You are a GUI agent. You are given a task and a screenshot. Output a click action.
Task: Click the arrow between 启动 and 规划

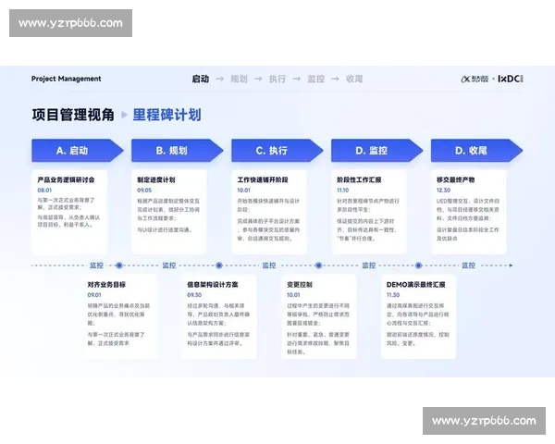click(218, 80)
